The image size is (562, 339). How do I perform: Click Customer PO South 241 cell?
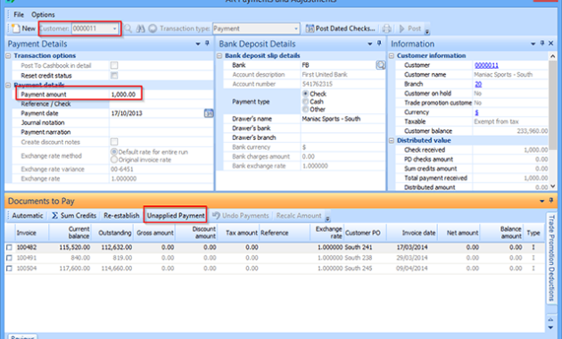point(359,247)
